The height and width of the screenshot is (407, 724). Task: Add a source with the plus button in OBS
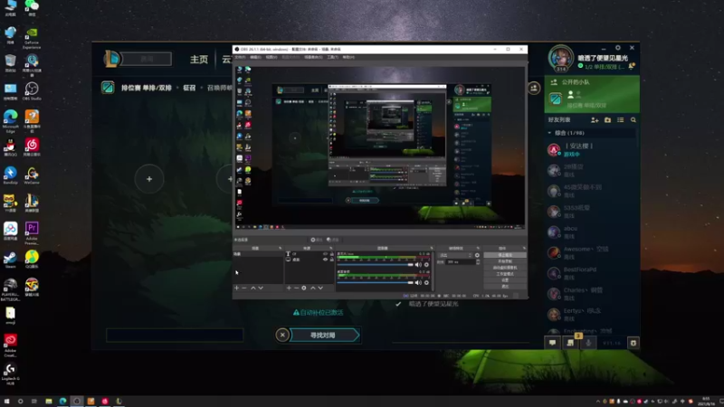coord(289,288)
